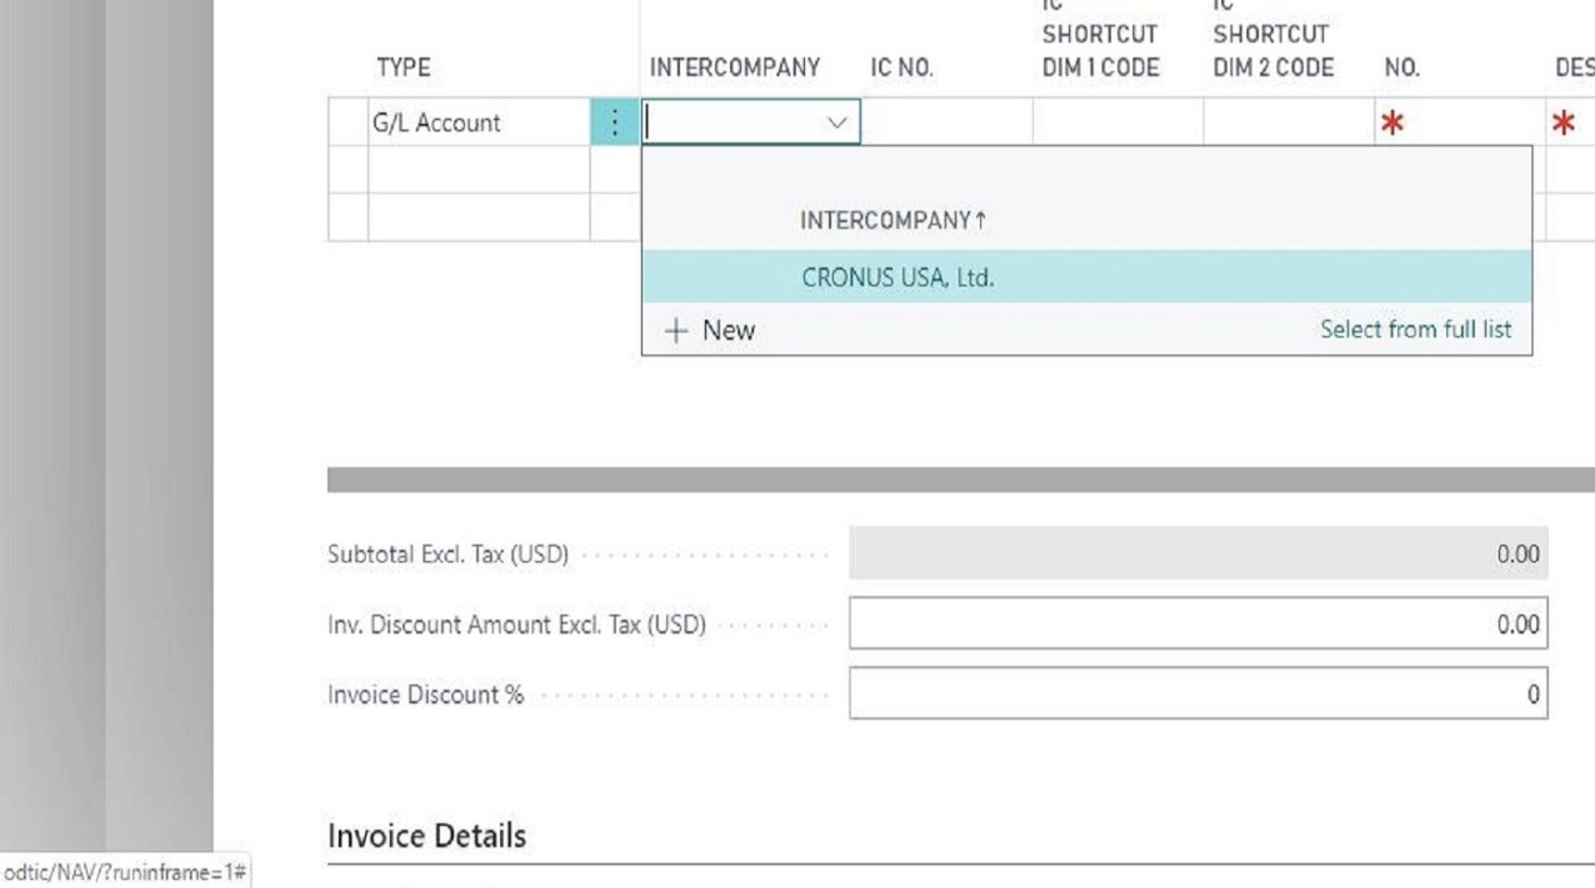1595x888 pixels.
Task: Click the second row Type cell
Action: point(477,169)
